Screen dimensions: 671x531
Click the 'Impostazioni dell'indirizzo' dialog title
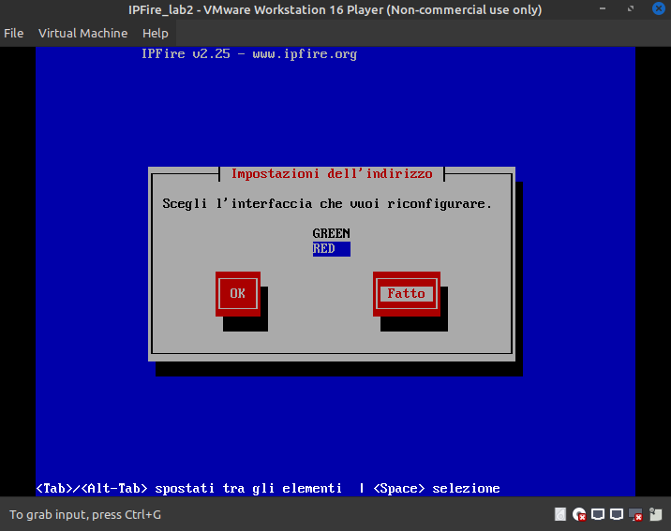(x=332, y=174)
